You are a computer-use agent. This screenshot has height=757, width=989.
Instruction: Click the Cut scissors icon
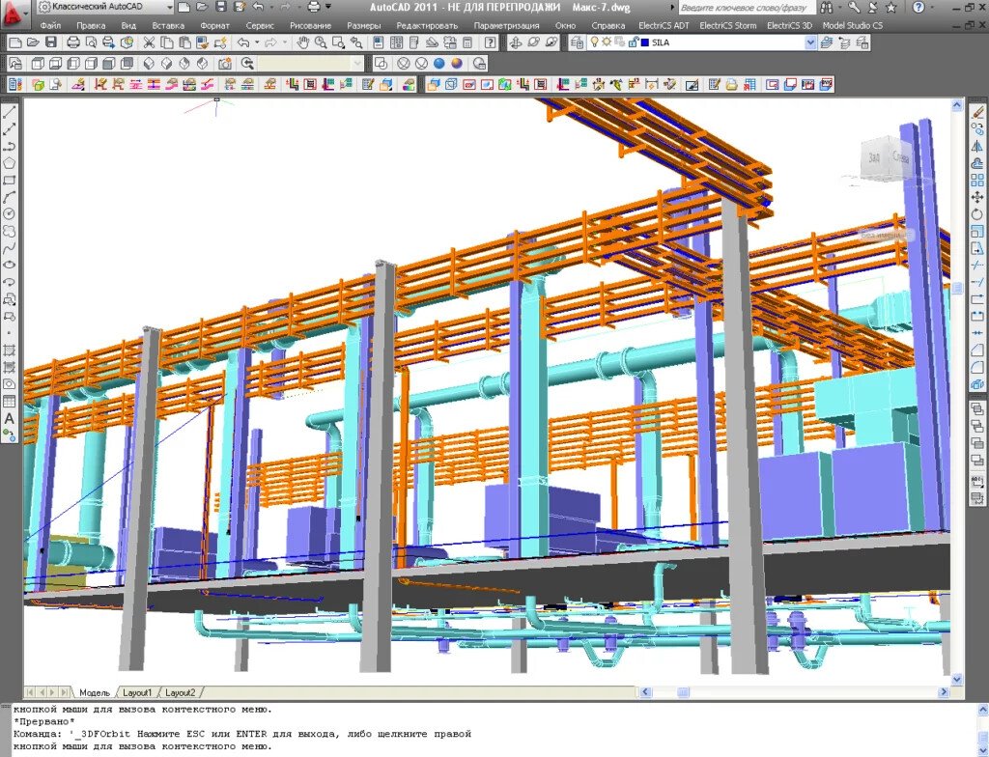click(149, 42)
